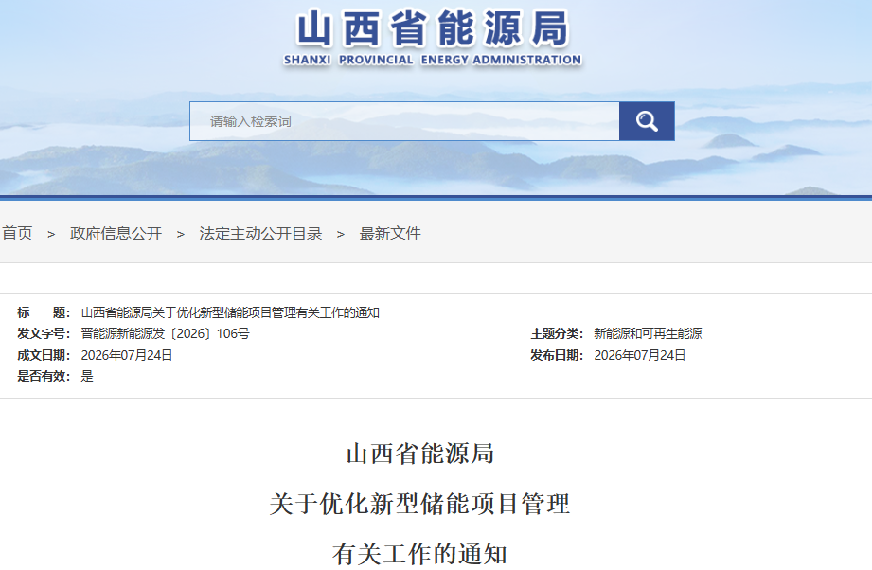Click the 发布日期 value 2026年07月24日

pos(639,355)
